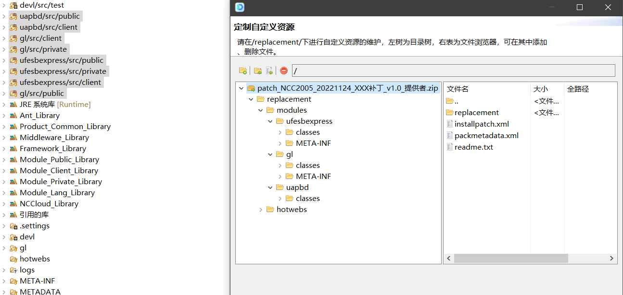Viewport: 623px width, 295px height.
Task: Select ufesbexpress/src/public in project tree
Action: 62,60
